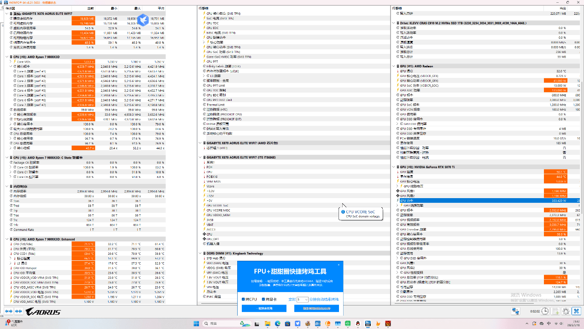Click the 最小 column header in left panel

106,8
